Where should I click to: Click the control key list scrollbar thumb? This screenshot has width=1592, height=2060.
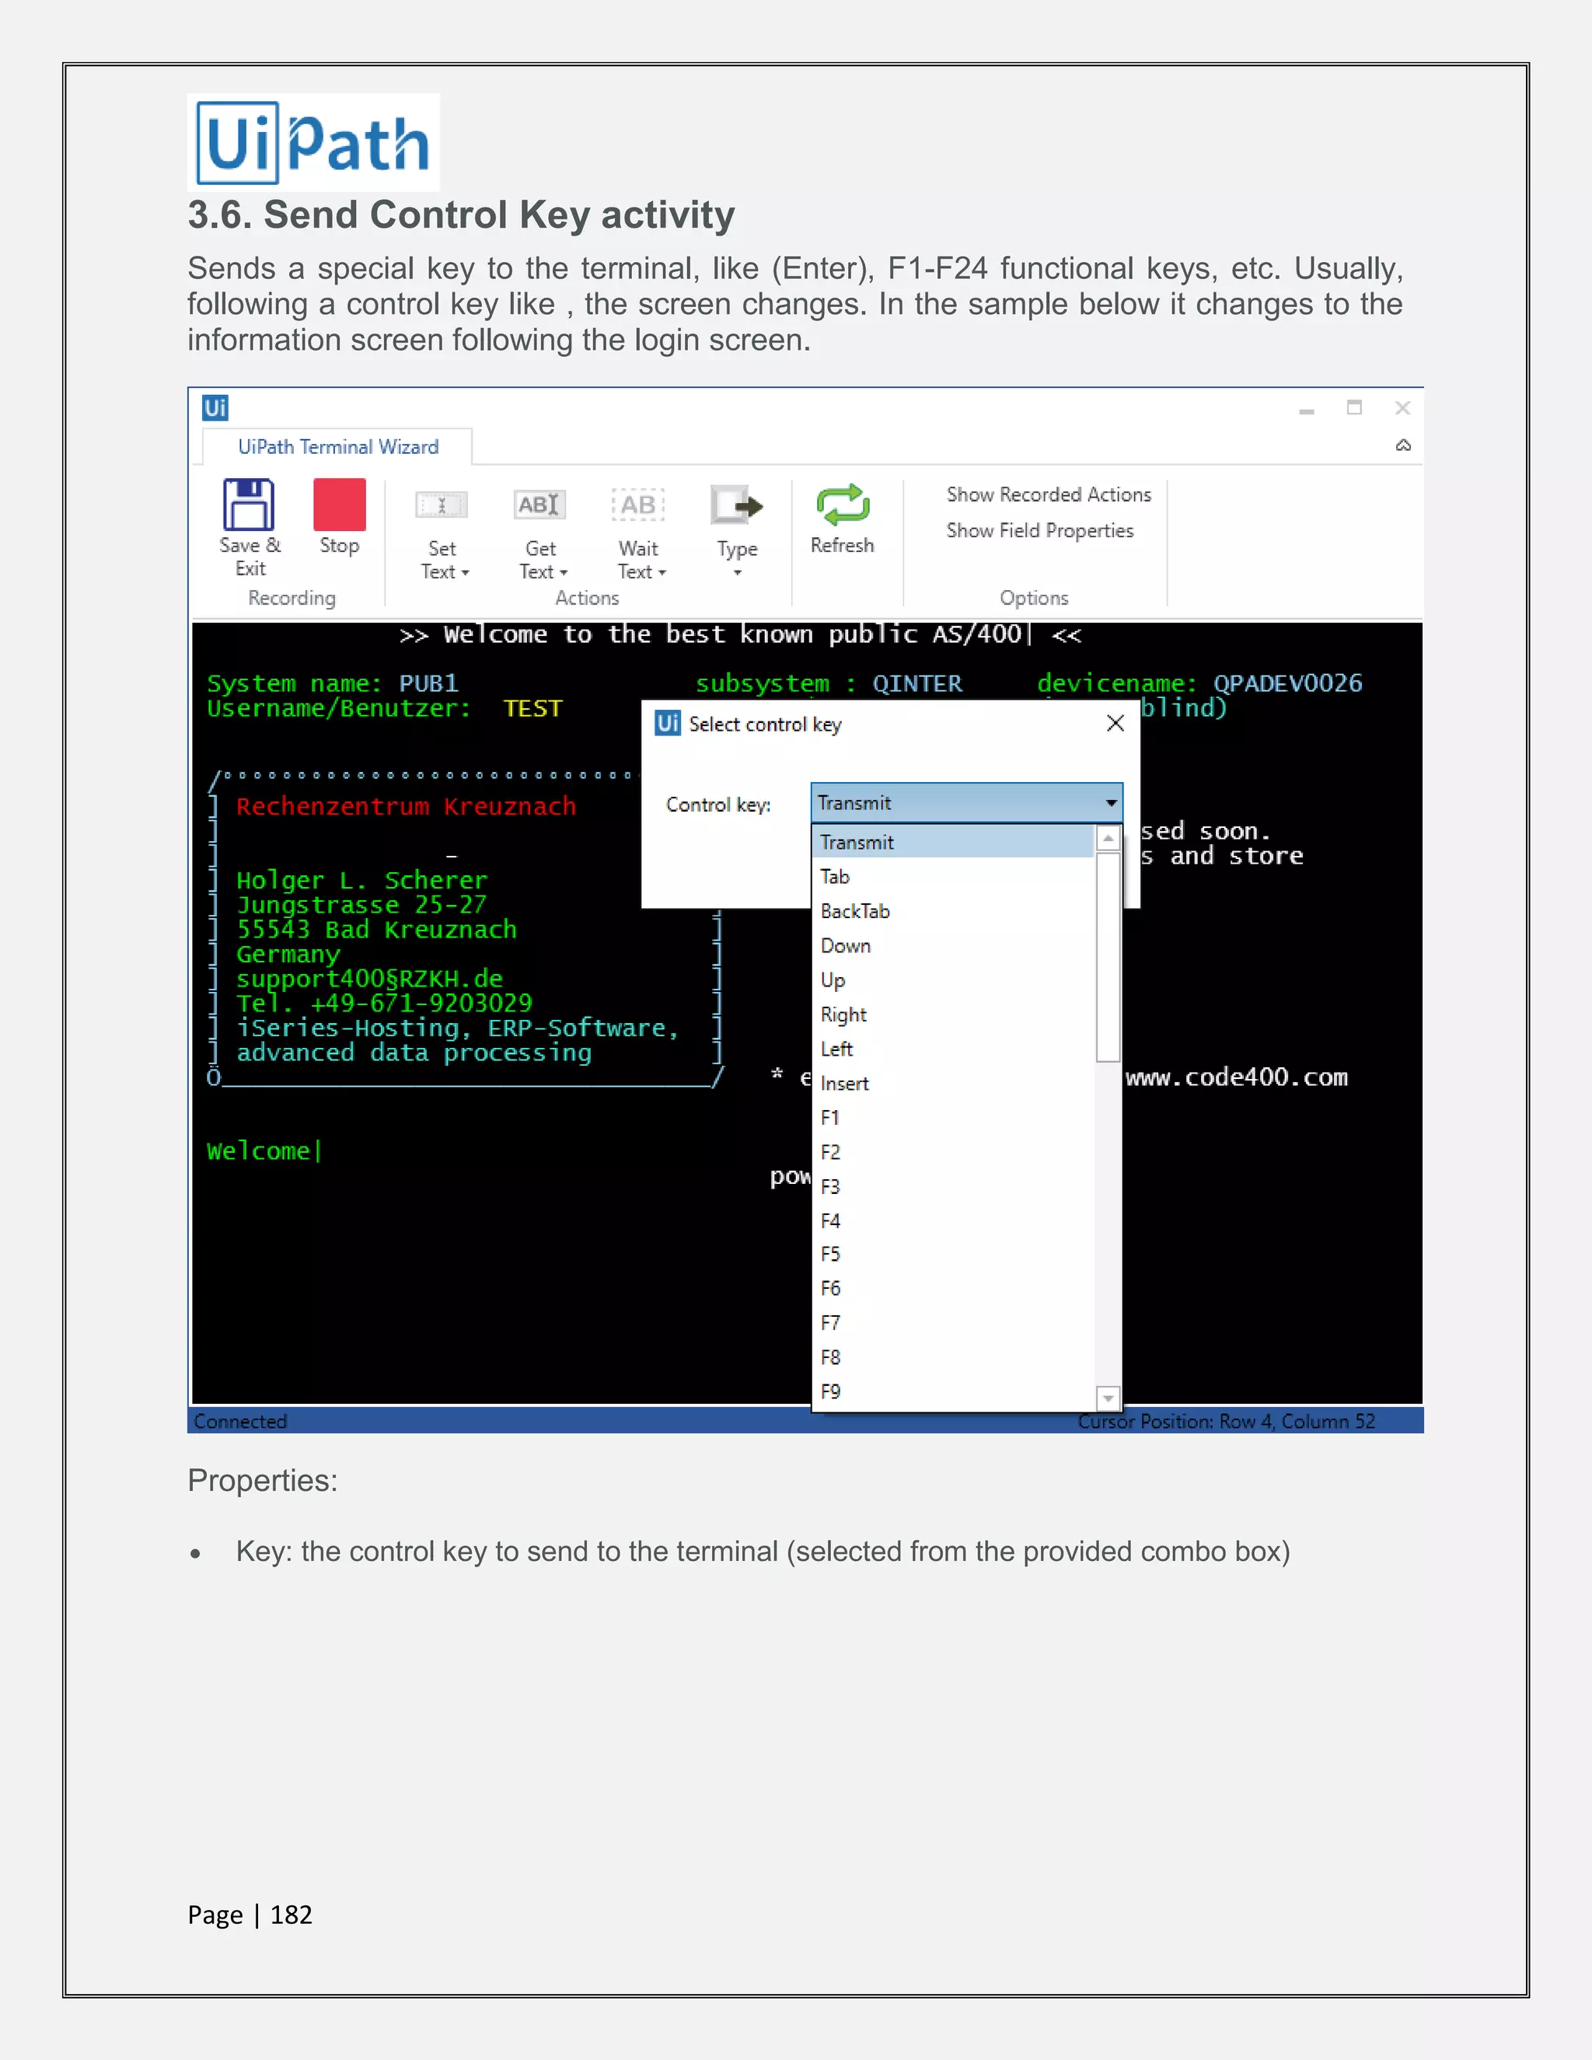(1108, 958)
